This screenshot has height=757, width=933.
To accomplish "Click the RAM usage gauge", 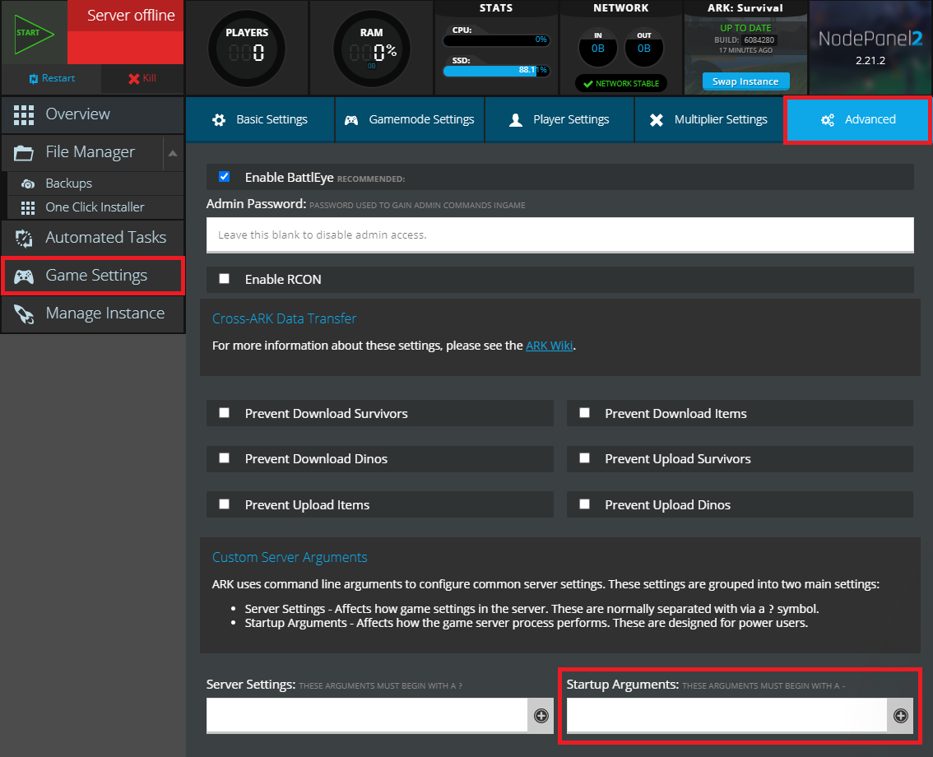I will pos(371,49).
